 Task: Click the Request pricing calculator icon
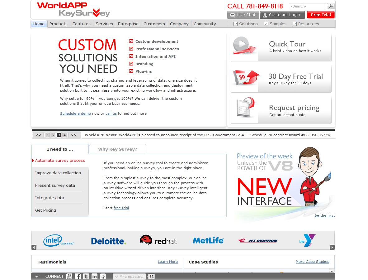(246, 108)
